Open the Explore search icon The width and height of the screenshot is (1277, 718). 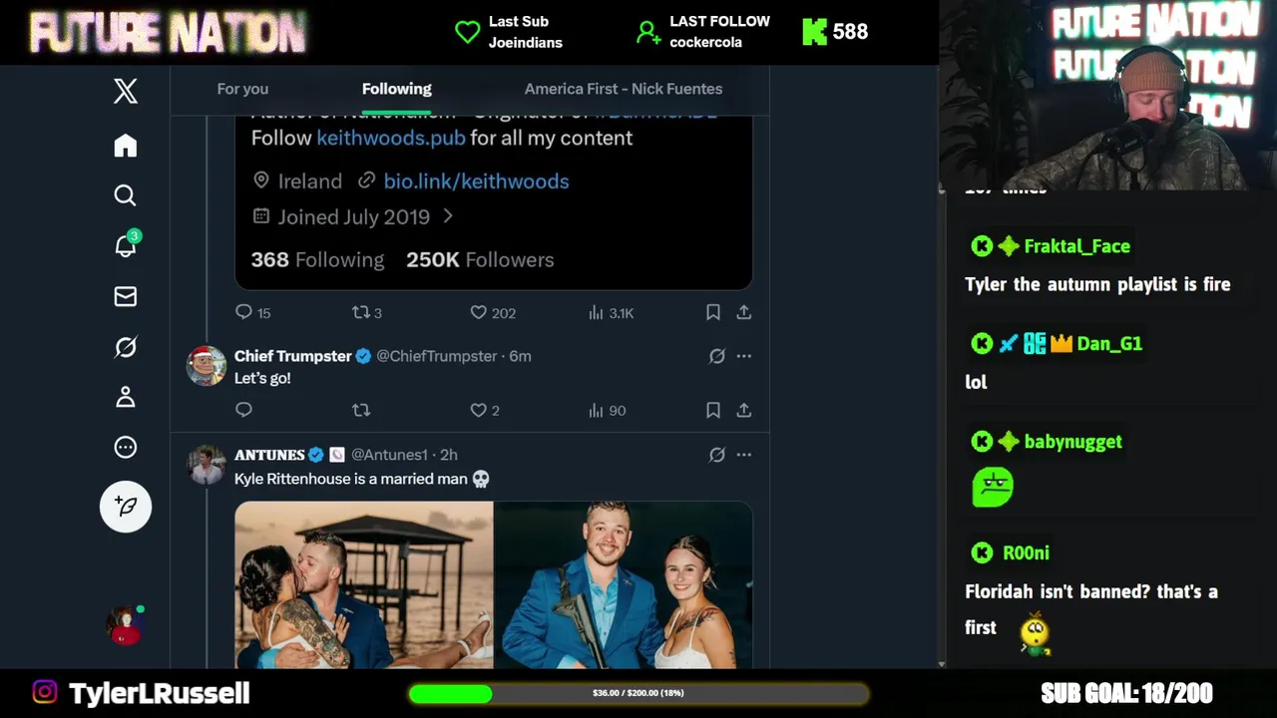pyautogui.click(x=125, y=195)
